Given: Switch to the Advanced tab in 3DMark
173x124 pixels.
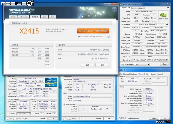Looking at the screenshot, I should [23, 17].
